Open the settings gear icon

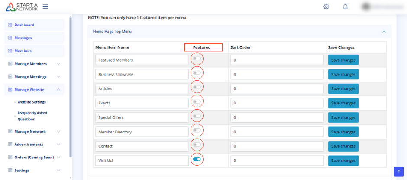[326, 7]
